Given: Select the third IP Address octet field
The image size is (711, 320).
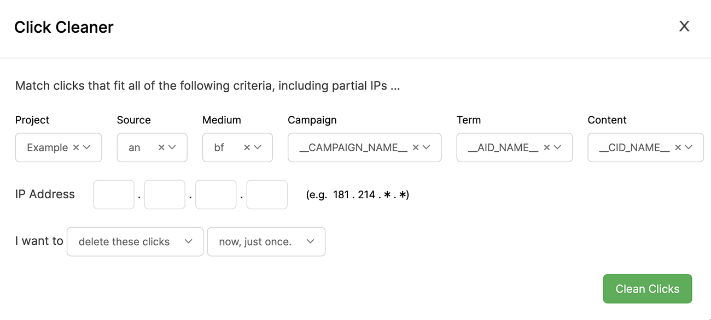Looking at the screenshot, I should point(215,194).
